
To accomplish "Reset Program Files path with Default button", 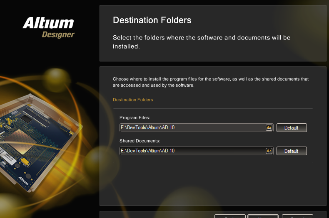I will (292, 127).
